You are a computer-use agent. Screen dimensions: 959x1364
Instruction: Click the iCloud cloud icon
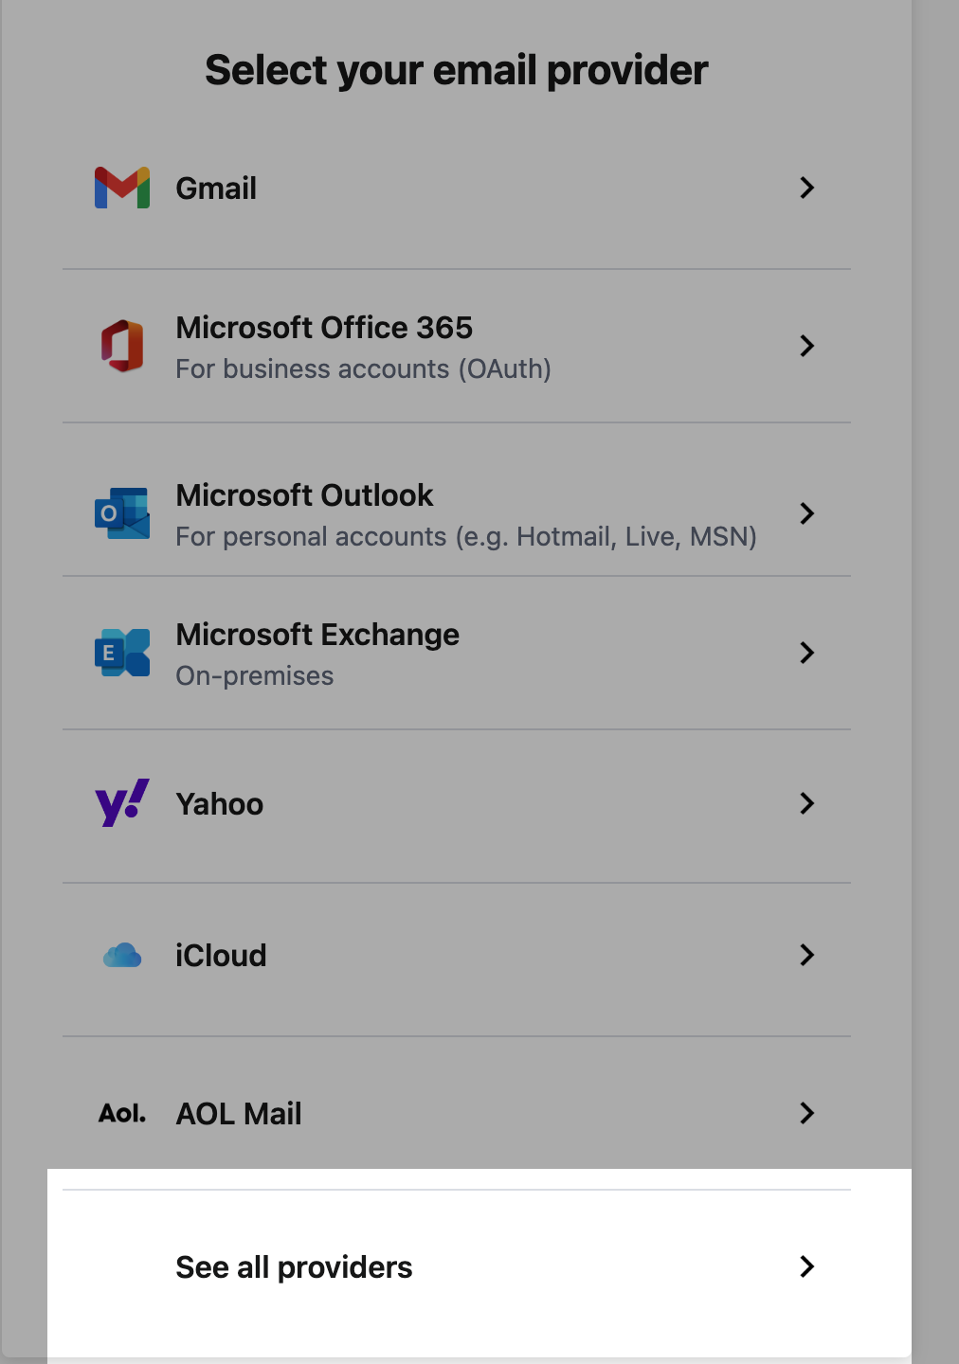pos(121,955)
